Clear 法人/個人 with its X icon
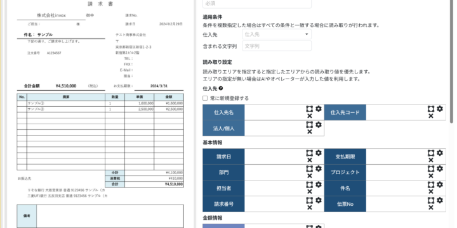 pos(310,132)
